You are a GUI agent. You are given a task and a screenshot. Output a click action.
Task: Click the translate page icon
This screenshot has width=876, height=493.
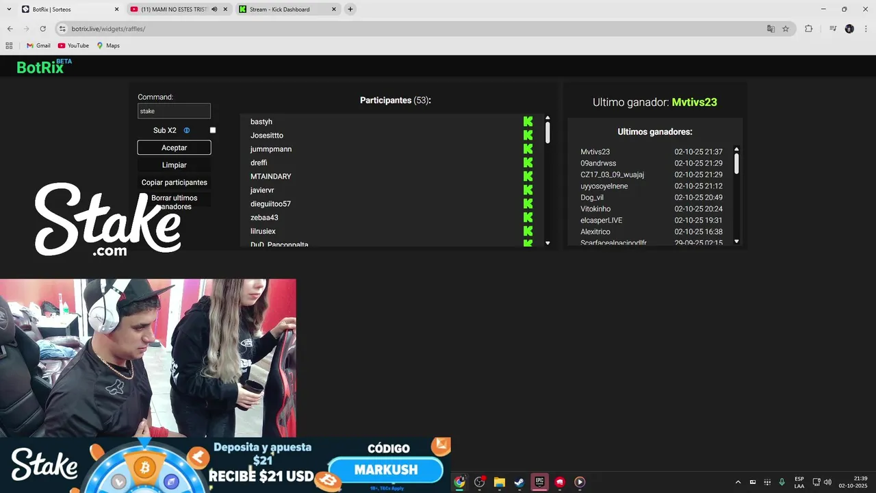point(771,29)
